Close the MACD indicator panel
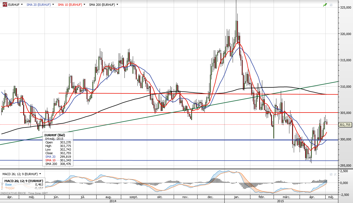This screenshot has width=353, height=203. pos(335,174)
